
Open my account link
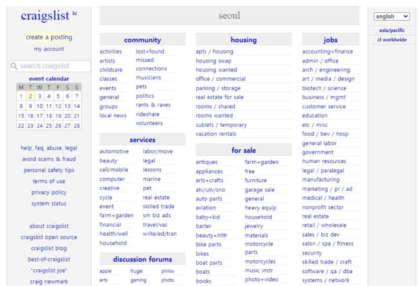49,49
